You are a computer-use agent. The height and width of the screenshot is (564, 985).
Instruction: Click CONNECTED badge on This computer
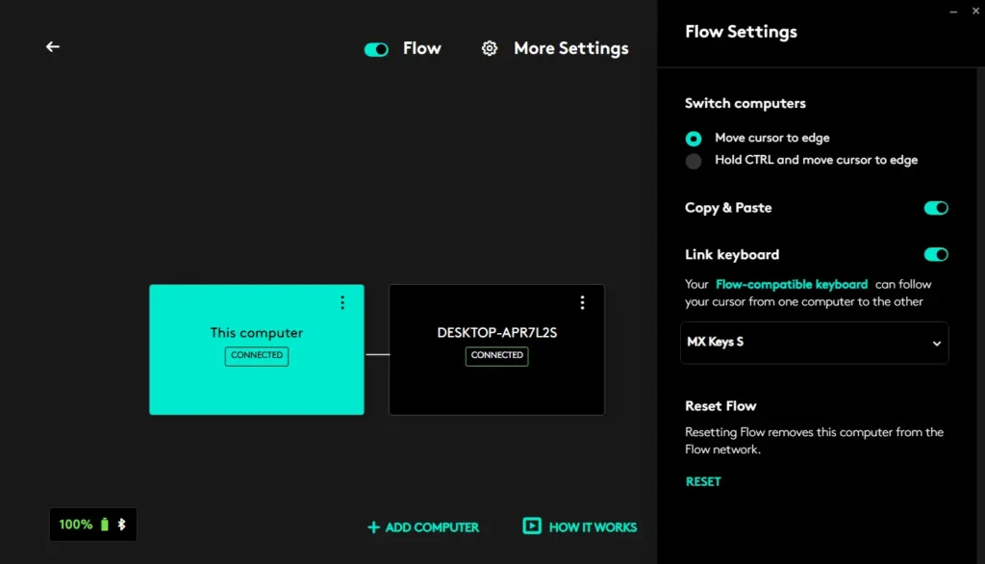point(256,356)
